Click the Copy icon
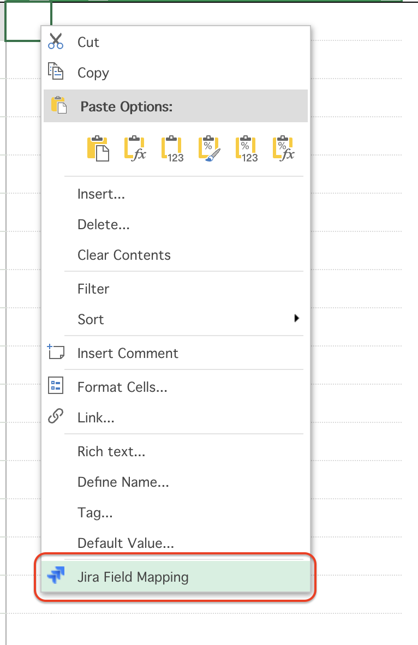 (55, 72)
